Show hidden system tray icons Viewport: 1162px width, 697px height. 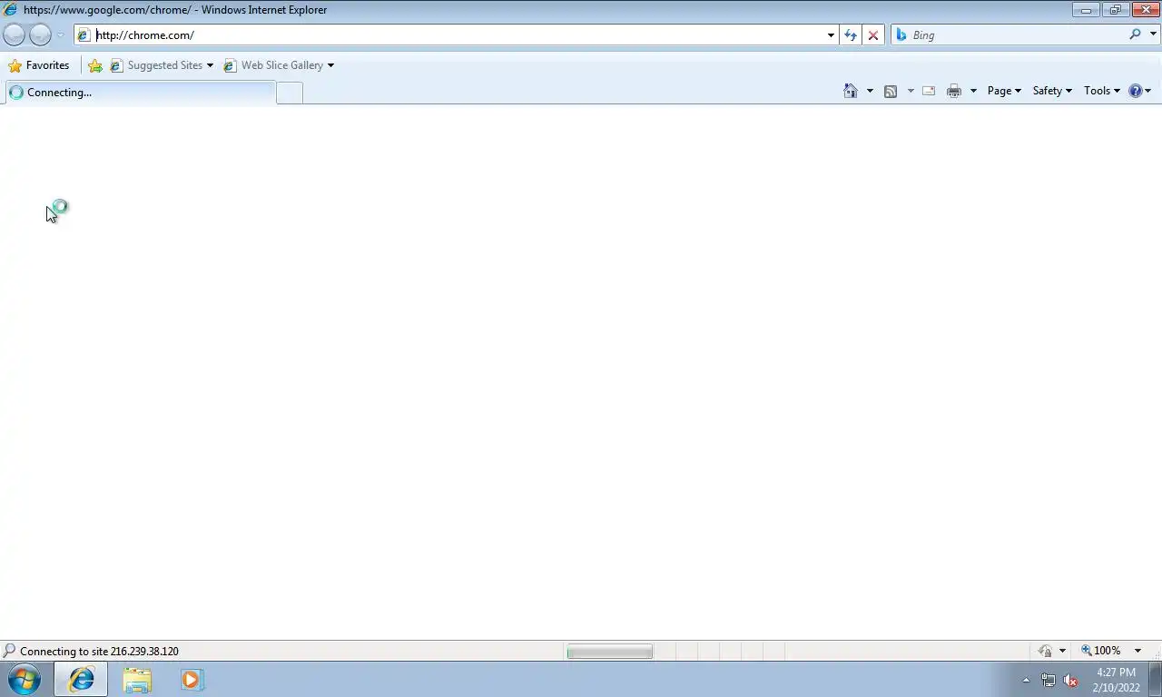point(1026,680)
